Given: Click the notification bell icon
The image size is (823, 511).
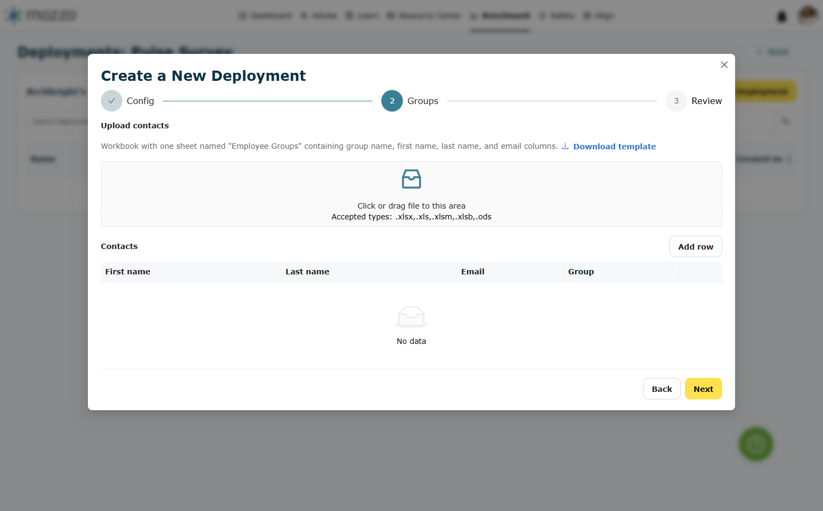Looking at the screenshot, I should pyautogui.click(x=781, y=16).
